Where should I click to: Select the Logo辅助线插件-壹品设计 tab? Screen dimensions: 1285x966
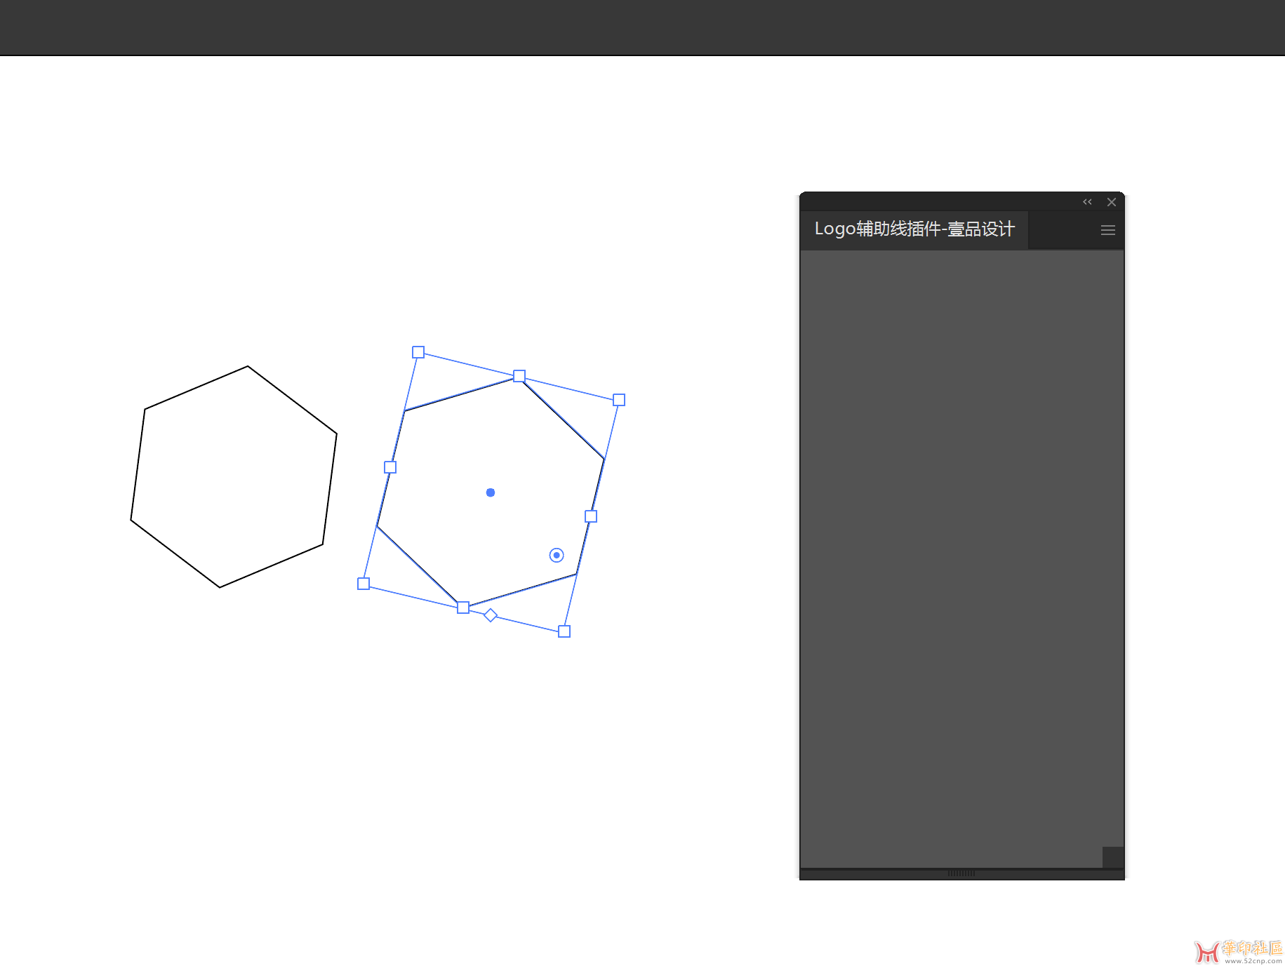tap(914, 229)
